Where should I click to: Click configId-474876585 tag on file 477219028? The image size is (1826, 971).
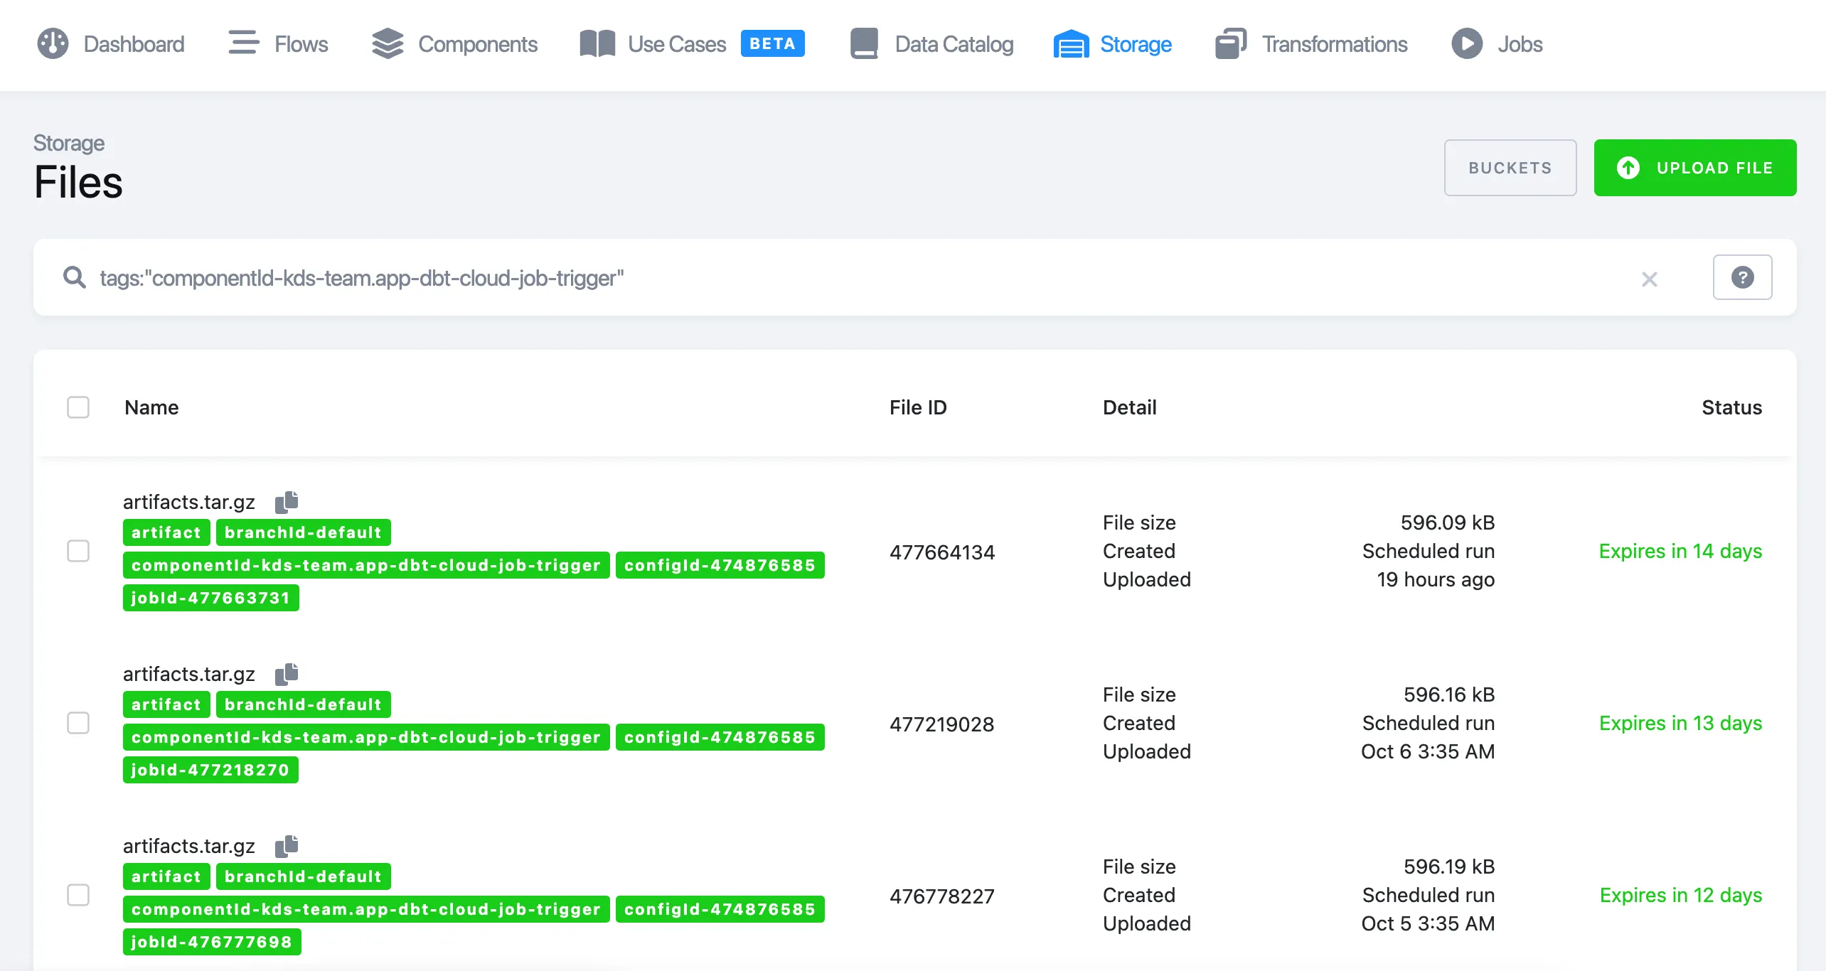click(720, 737)
